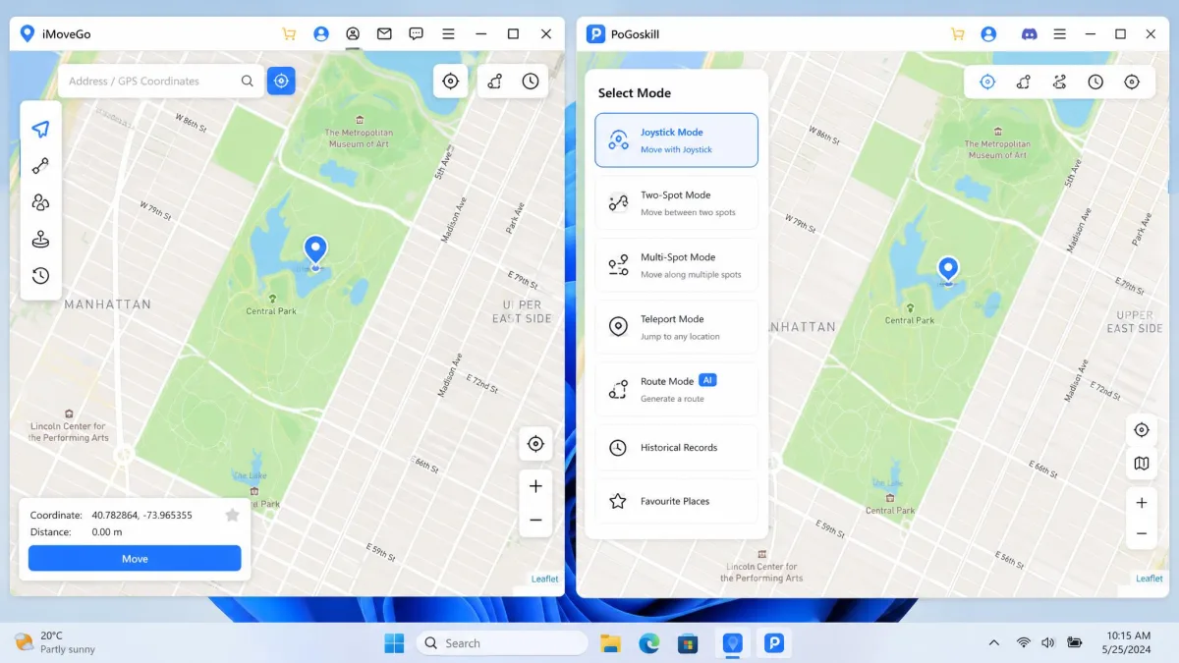The width and height of the screenshot is (1179, 663).
Task: Click the Leaflet link in PoGoskill map
Action: [x=1150, y=579]
